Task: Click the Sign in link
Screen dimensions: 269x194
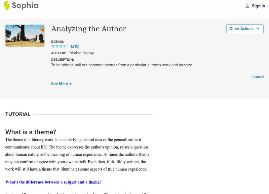Action: tap(258, 6)
